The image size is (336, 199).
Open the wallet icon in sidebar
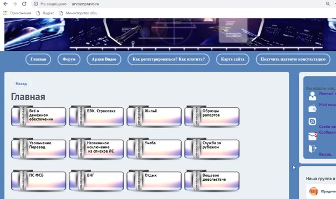point(312,108)
